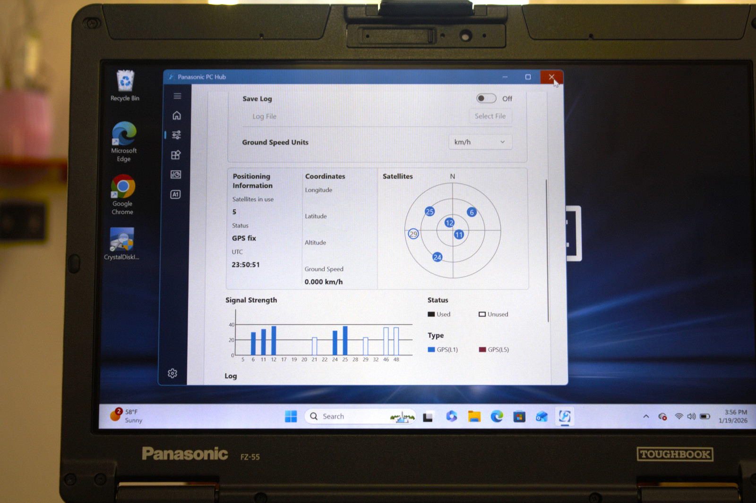Click the GPS fix status text
The image size is (756, 503).
coord(244,238)
